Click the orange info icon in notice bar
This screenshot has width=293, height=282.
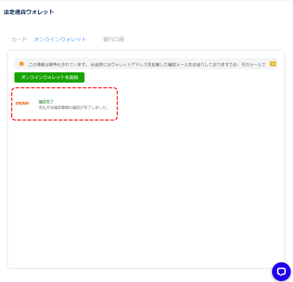pos(22,64)
